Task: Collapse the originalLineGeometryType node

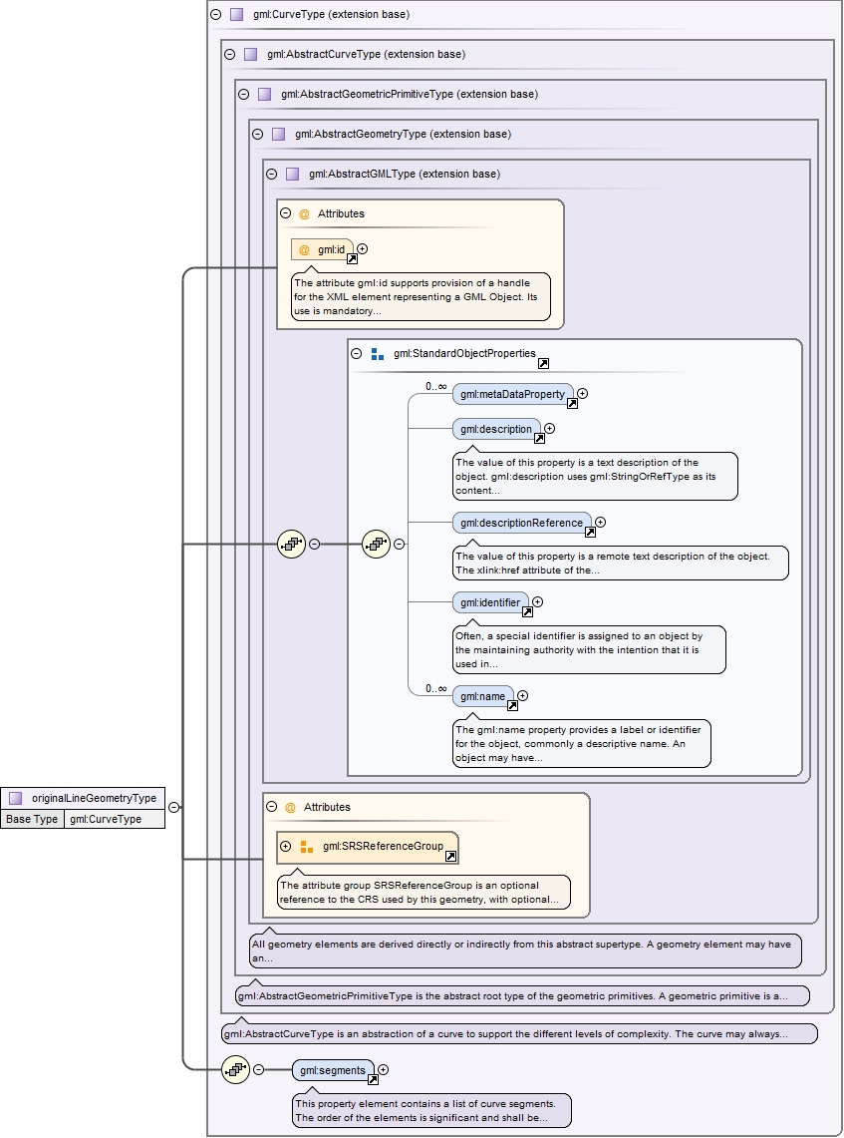Action: coord(174,806)
